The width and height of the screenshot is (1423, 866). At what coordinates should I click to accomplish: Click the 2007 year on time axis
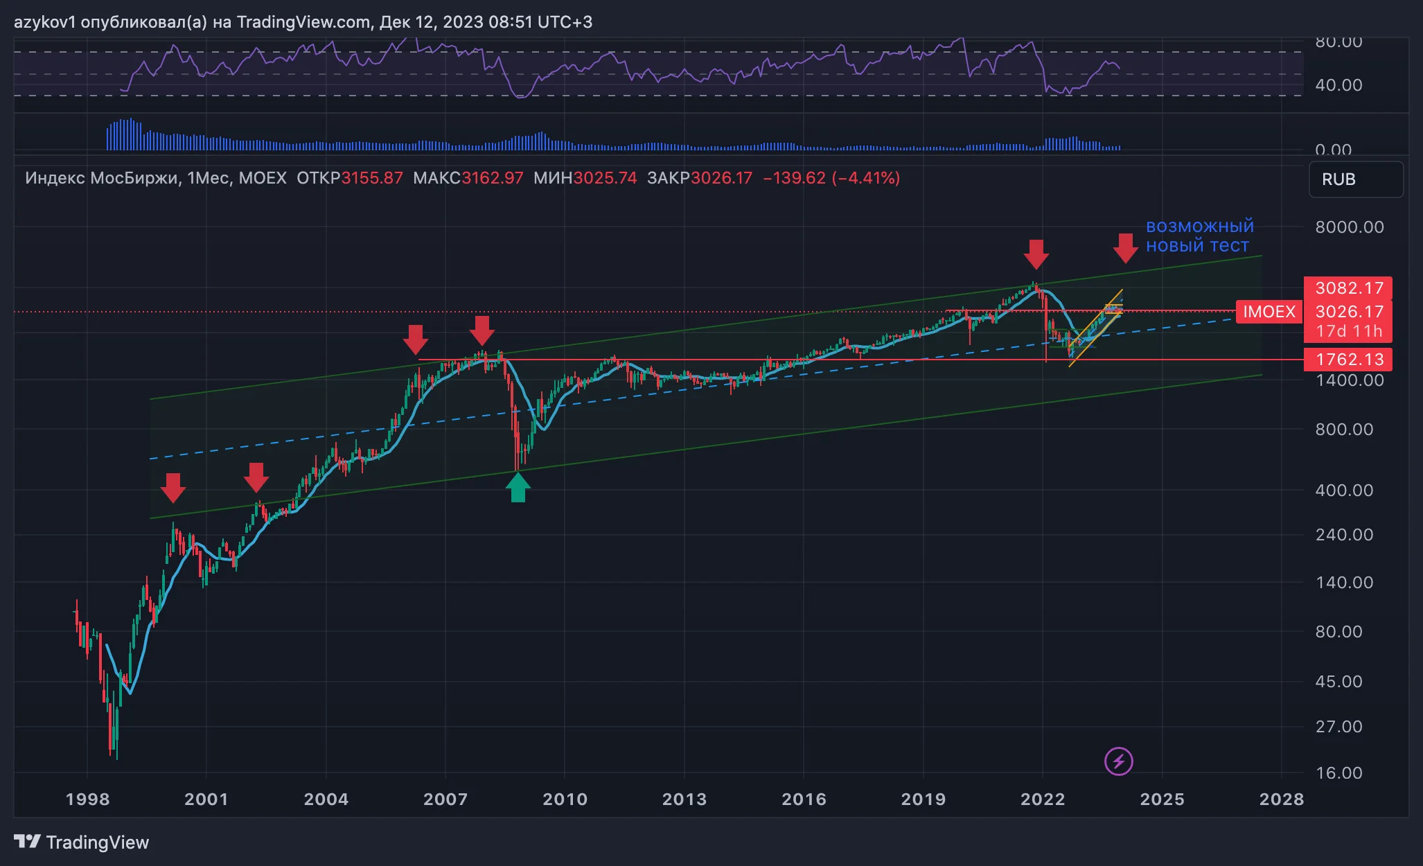click(445, 799)
